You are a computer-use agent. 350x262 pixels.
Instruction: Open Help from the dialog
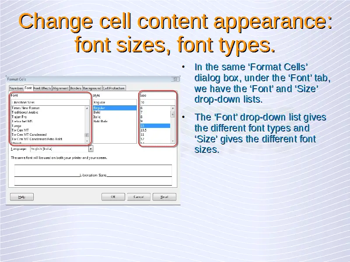pos(21,197)
